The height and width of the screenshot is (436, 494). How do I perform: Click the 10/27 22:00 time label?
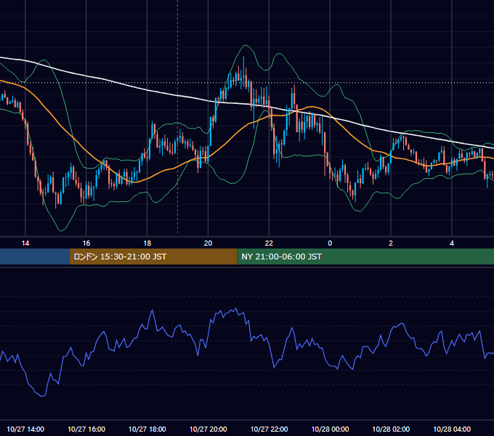269,429
